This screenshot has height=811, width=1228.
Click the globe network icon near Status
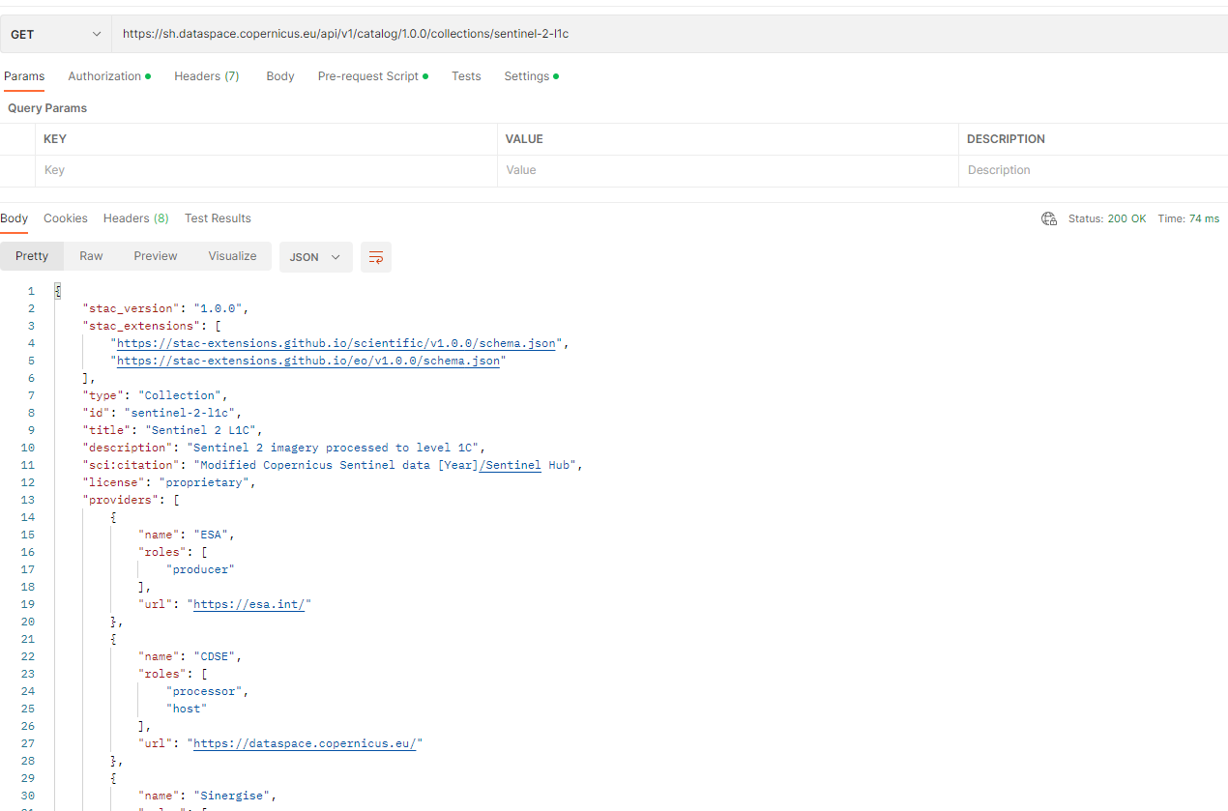click(x=1049, y=218)
